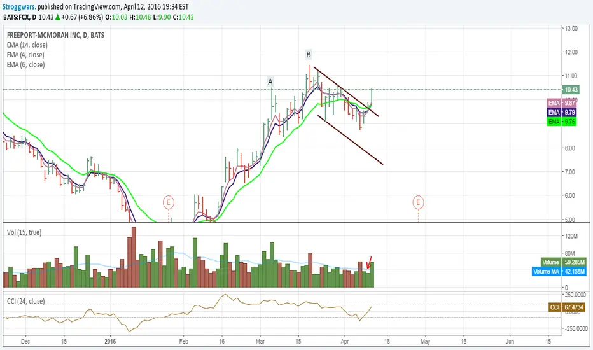Click the 12.00 price axis label
The height and width of the screenshot is (350, 593).
point(571,52)
